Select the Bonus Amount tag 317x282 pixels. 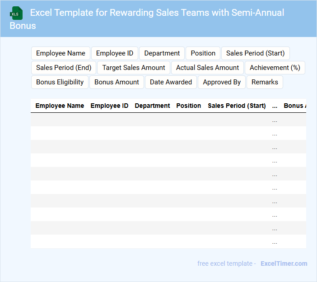click(x=117, y=82)
